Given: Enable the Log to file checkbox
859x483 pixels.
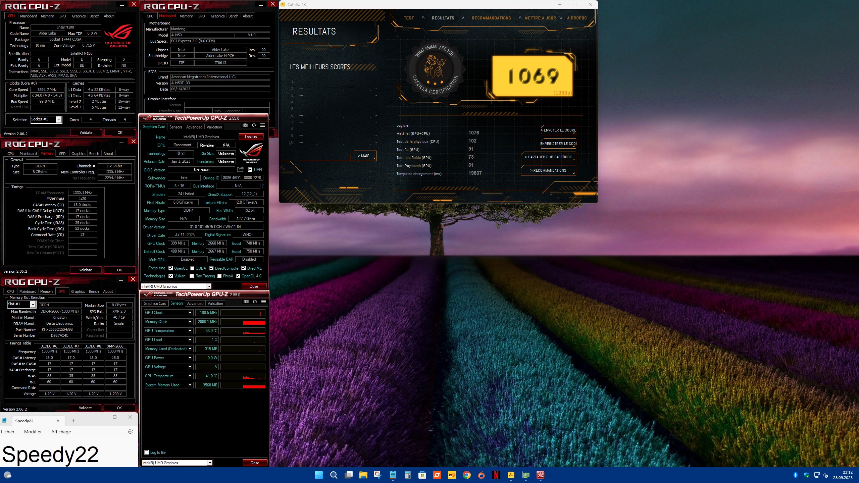Looking at the screenshot, I should point(147,452).
